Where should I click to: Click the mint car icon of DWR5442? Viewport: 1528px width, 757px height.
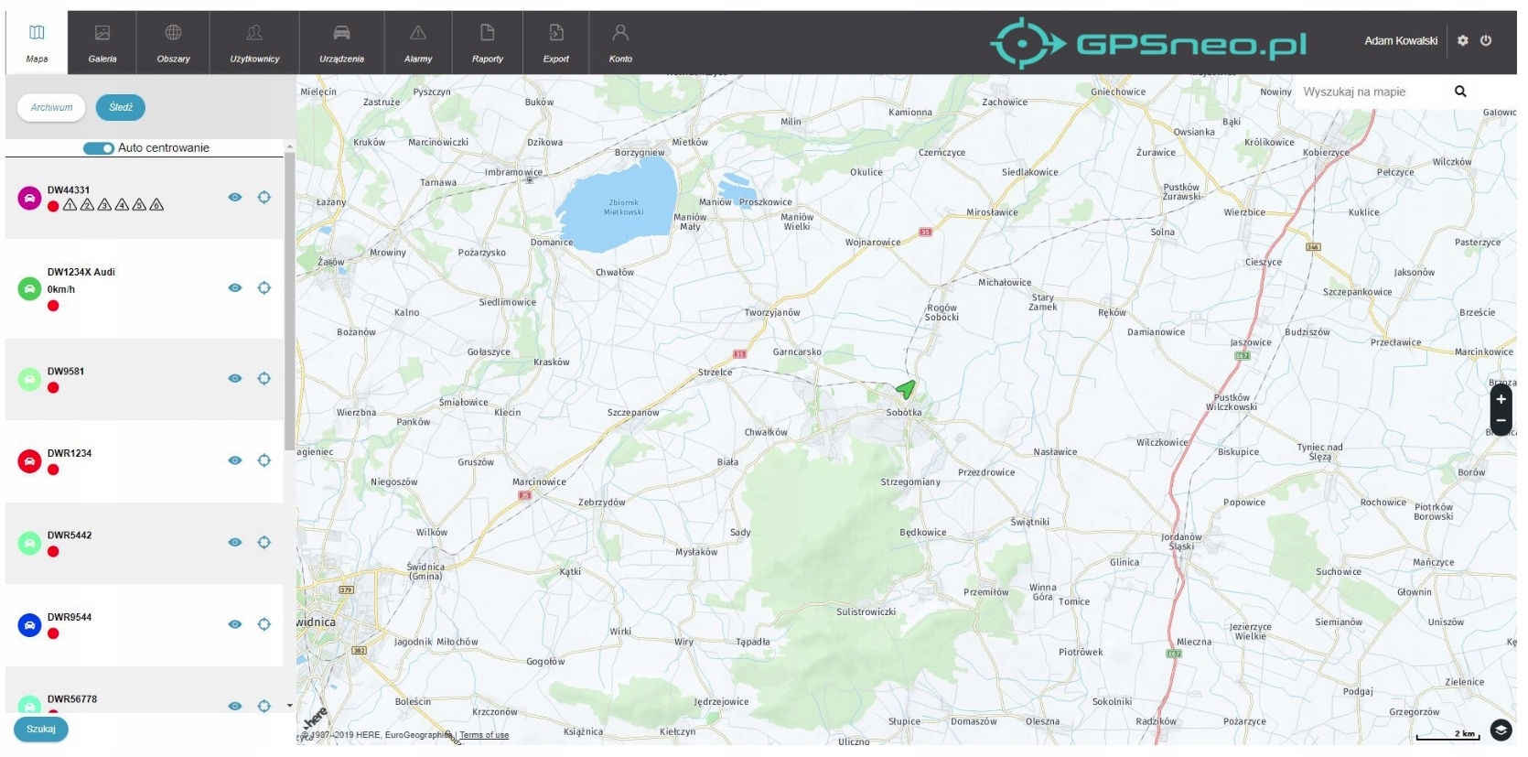point(29,543)
